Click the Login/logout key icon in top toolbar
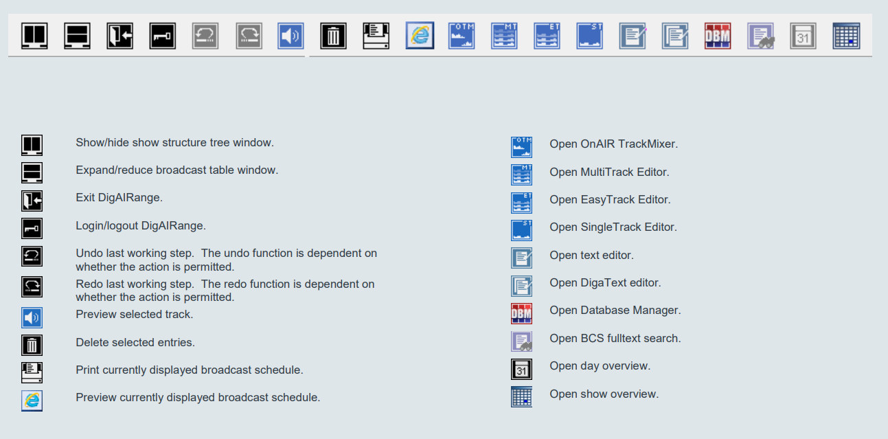Image resolution: width=888 pixels, height=439 pixels. (163, 36)
